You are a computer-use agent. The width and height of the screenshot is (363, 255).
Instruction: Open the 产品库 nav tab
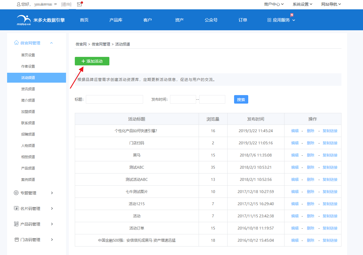(x=116, y=20)
